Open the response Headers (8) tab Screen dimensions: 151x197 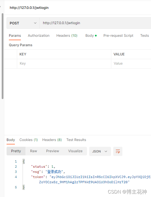52,140
